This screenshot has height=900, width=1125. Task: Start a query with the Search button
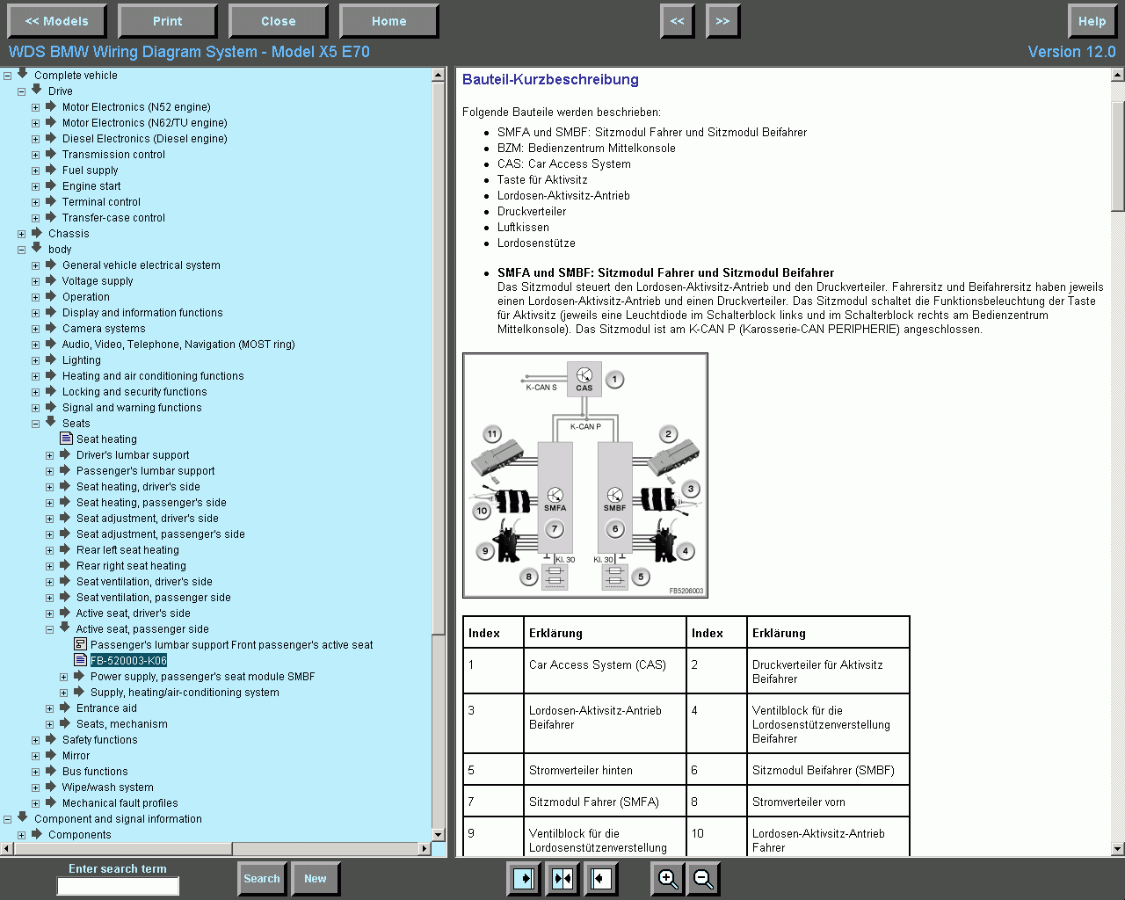pos(261,878)
